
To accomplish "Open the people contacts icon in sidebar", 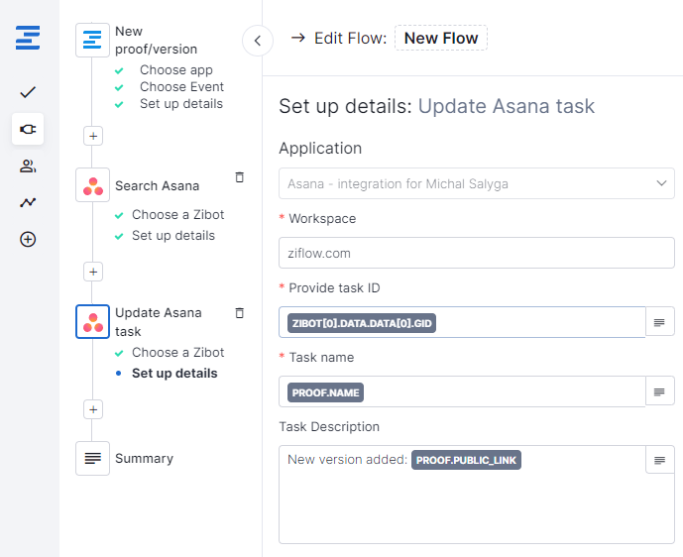I will (28, 166).
